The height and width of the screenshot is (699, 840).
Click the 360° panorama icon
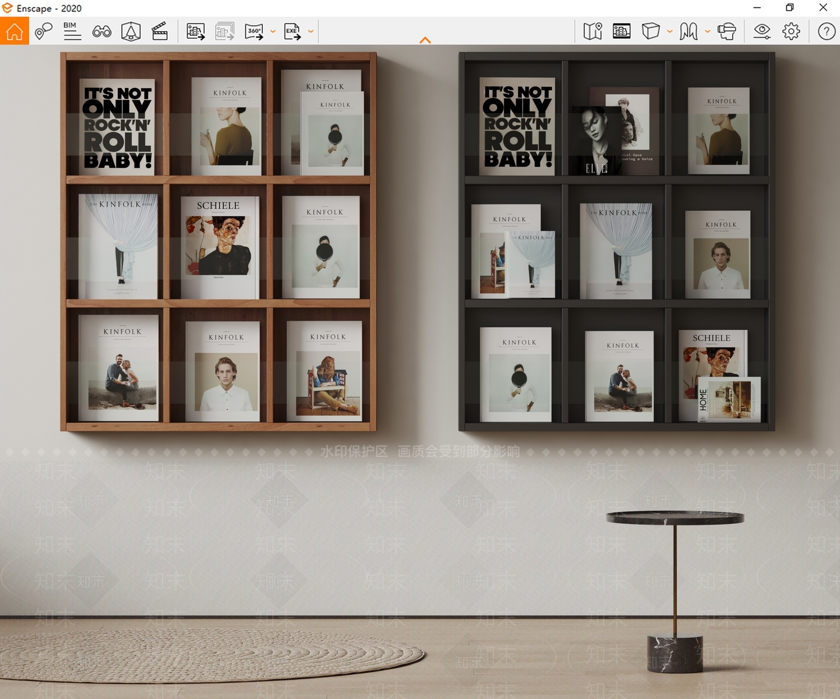coord(254,31)
